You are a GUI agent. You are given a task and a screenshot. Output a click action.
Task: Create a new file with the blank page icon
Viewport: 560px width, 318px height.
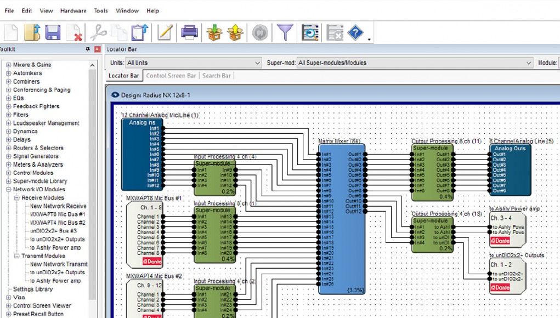click(11, 32)
